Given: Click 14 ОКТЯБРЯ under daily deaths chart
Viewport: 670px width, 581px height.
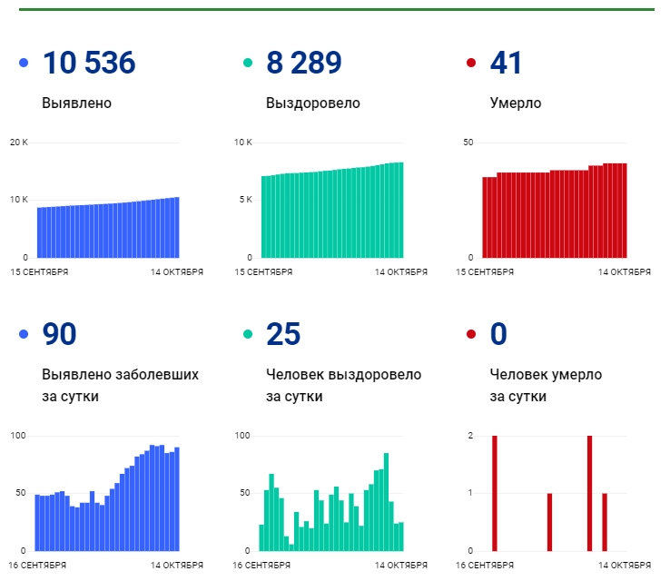Looking at the screenshot, I should tap(625, 566).
